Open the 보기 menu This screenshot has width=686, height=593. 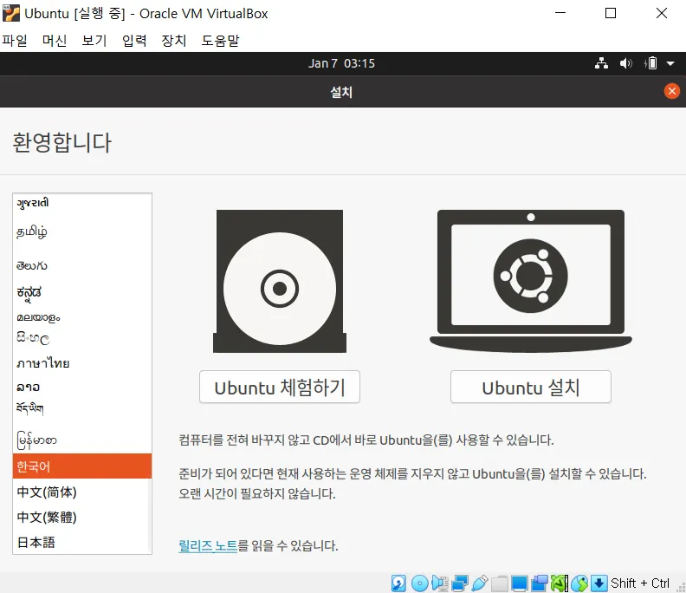click(x=94, y=40)
